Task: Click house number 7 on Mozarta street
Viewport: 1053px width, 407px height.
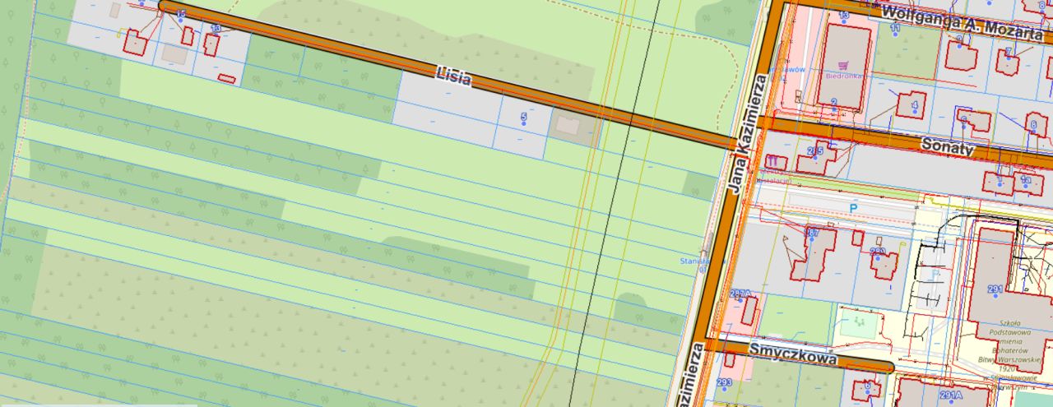Action: point(1008,52)
